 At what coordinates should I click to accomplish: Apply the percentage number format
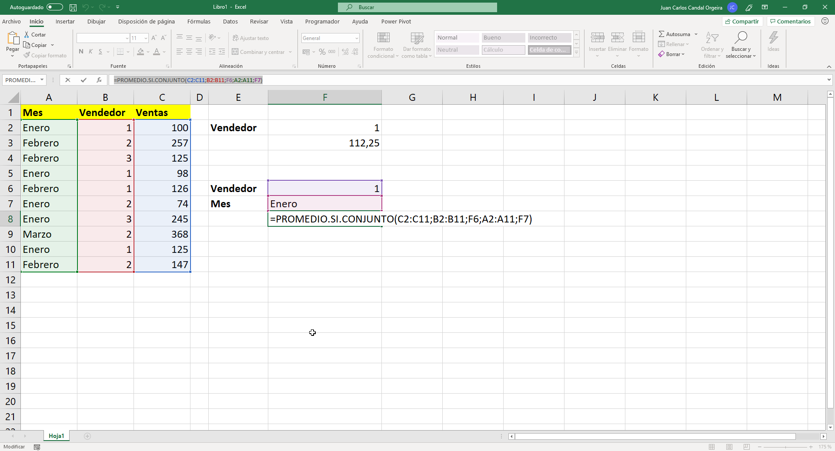tap(322, 52)
